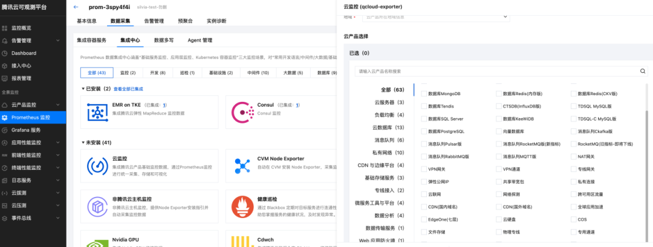The image size is (653, 247).
Task: Click the back arrow next to prom-3spy4f4i
Action: tap(76, 7)
